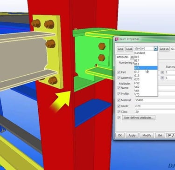
Task: Open User-defined attributes dialog
Action: [139, 118]
